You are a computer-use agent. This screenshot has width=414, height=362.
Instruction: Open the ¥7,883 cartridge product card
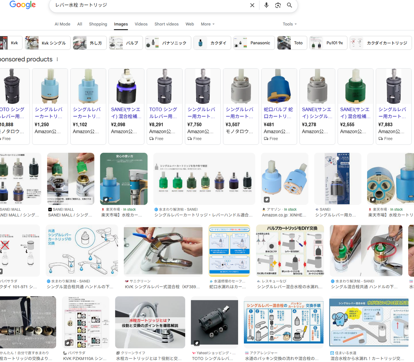tap(394, 106)
